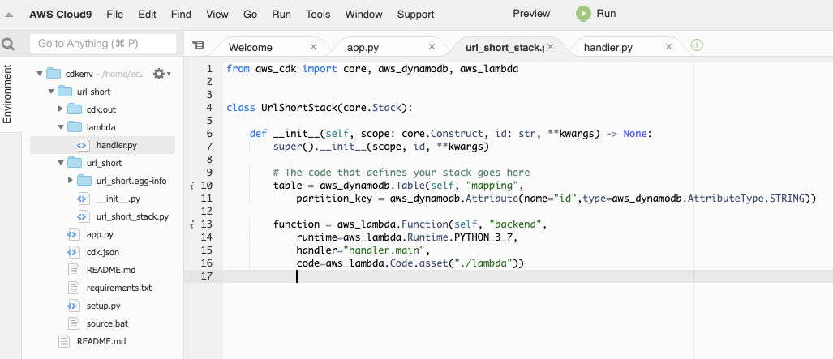Close the url_short_stack.py tab
The image size is (833, 359).
pos(551,47)
